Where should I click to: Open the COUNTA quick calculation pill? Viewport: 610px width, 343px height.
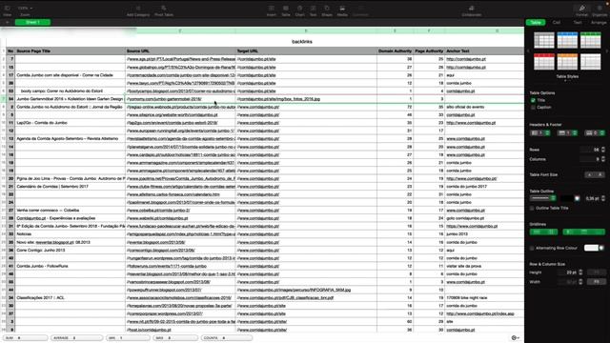coord(227,338)
